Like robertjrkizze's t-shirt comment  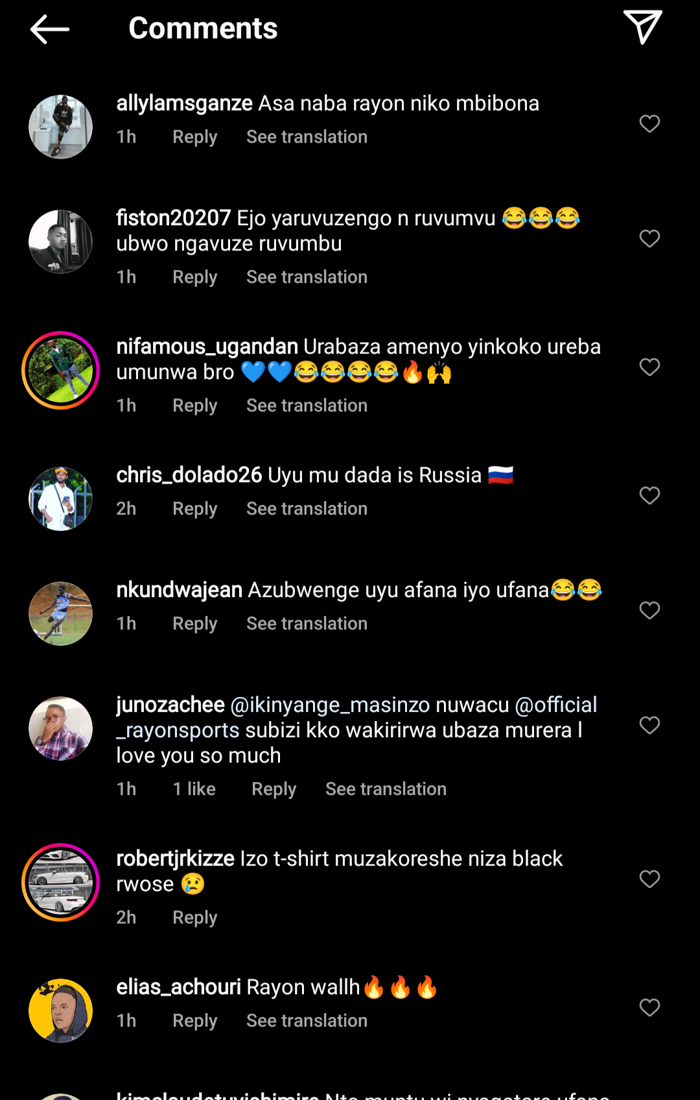pyautogui.click(x=649, y=879)
